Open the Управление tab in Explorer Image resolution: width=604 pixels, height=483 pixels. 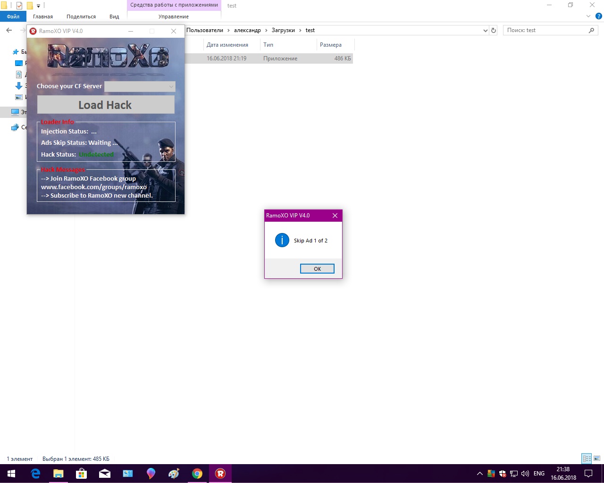coord(174,17)
